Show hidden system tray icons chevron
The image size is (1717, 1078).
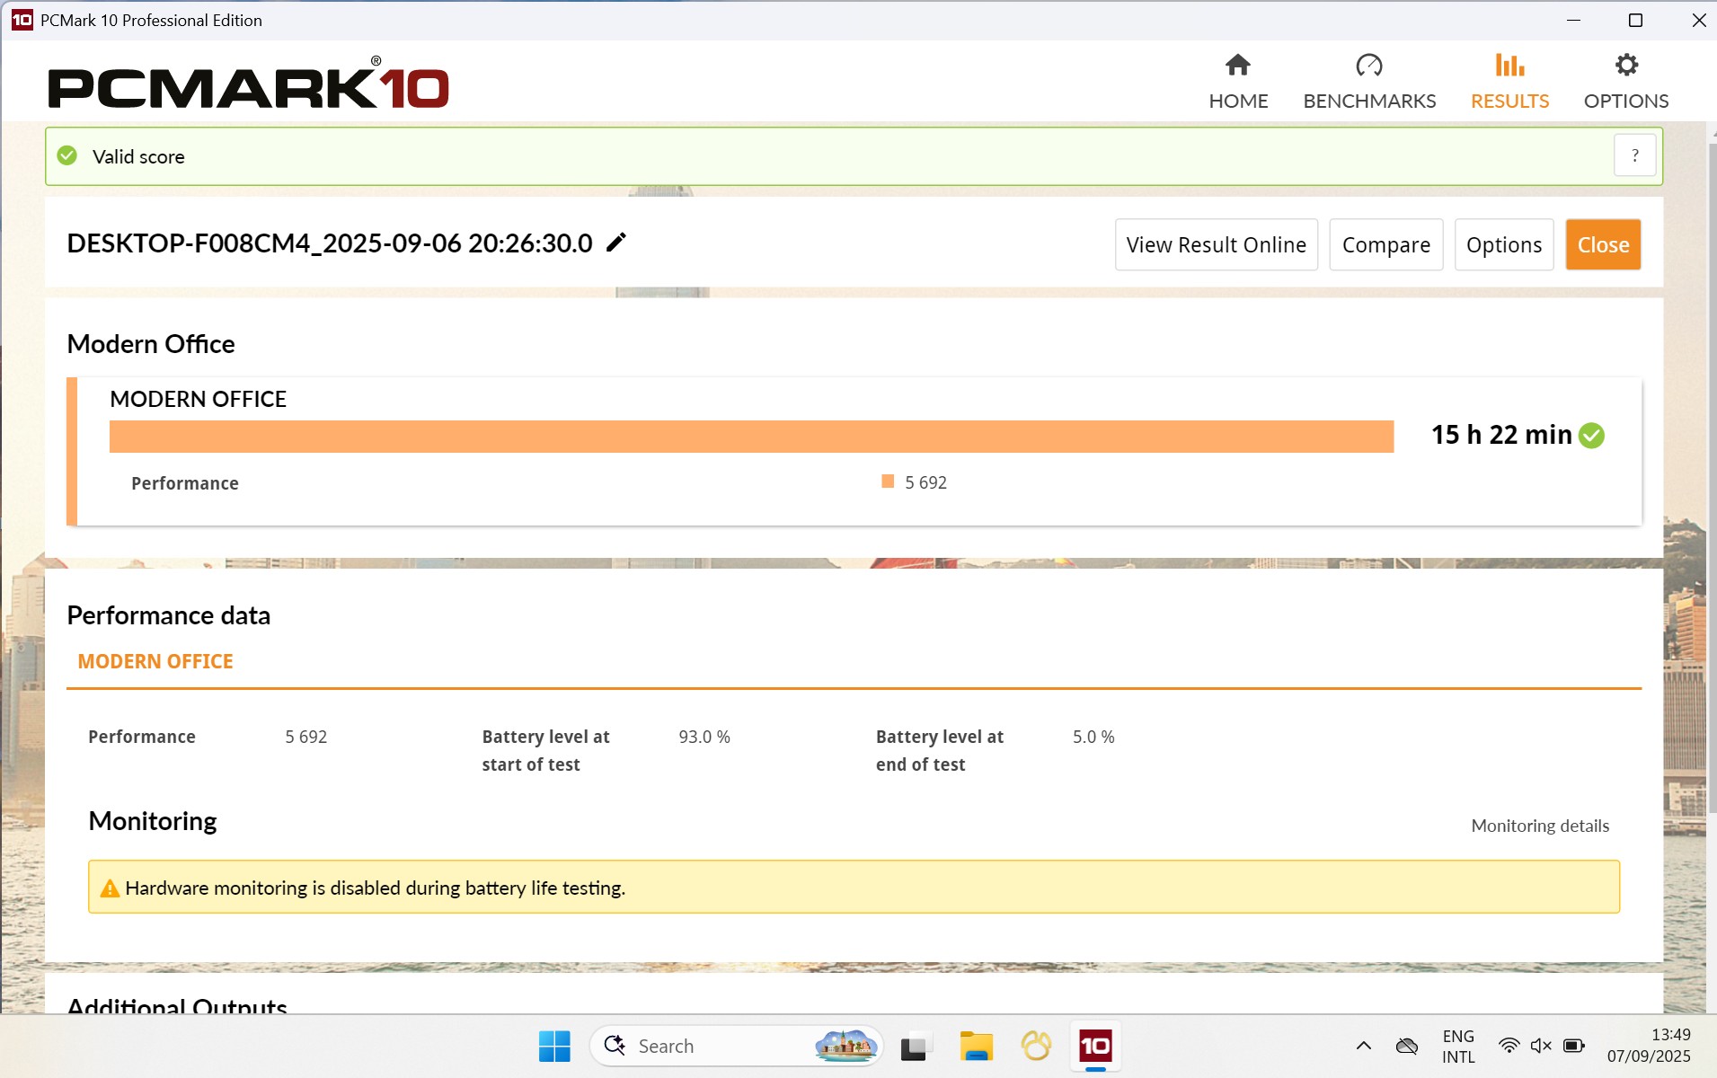[1363, 1046]
